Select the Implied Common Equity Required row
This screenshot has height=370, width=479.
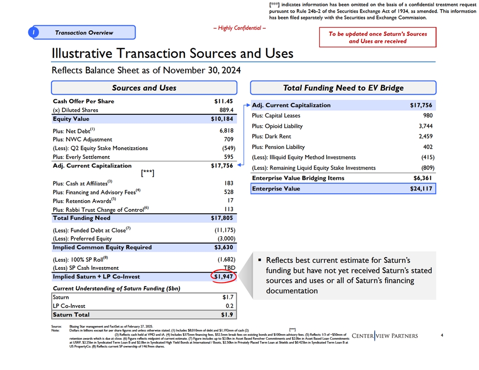(x=144, y=248)
